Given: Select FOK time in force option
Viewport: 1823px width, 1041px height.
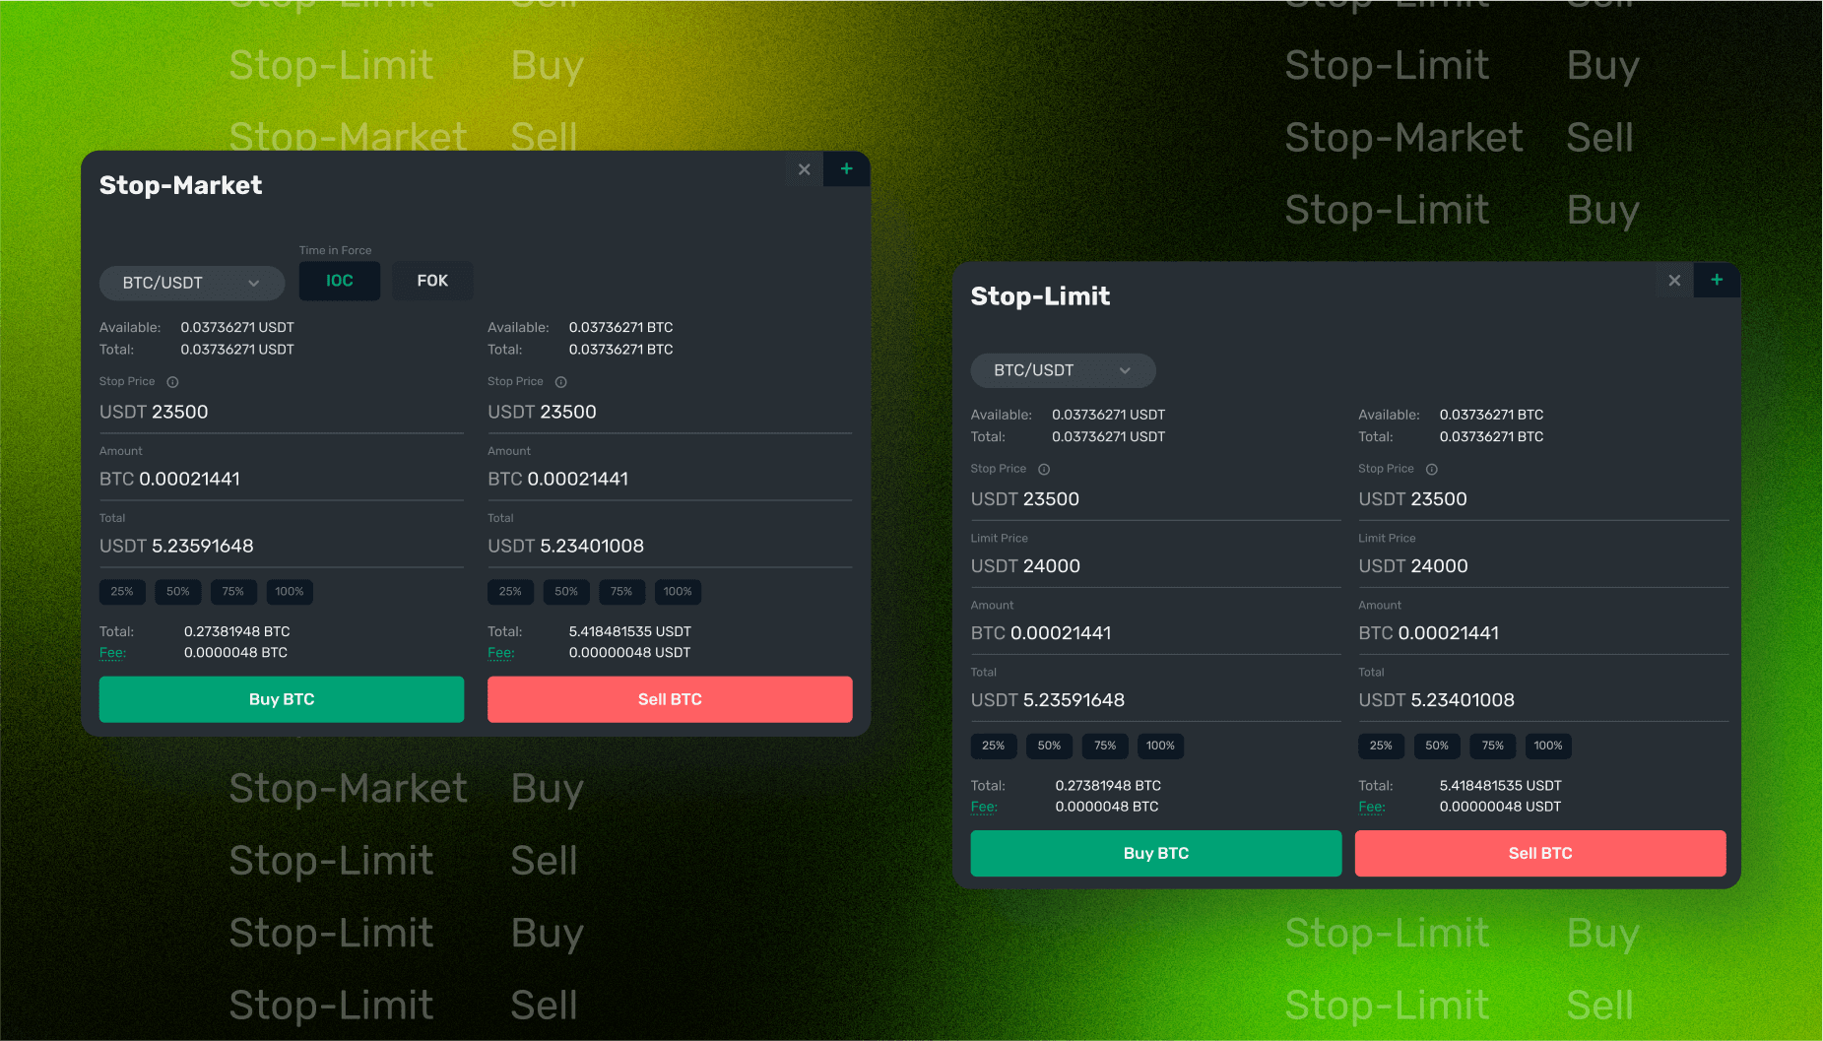Looking at the screenshot, I should tap(432, 281).
